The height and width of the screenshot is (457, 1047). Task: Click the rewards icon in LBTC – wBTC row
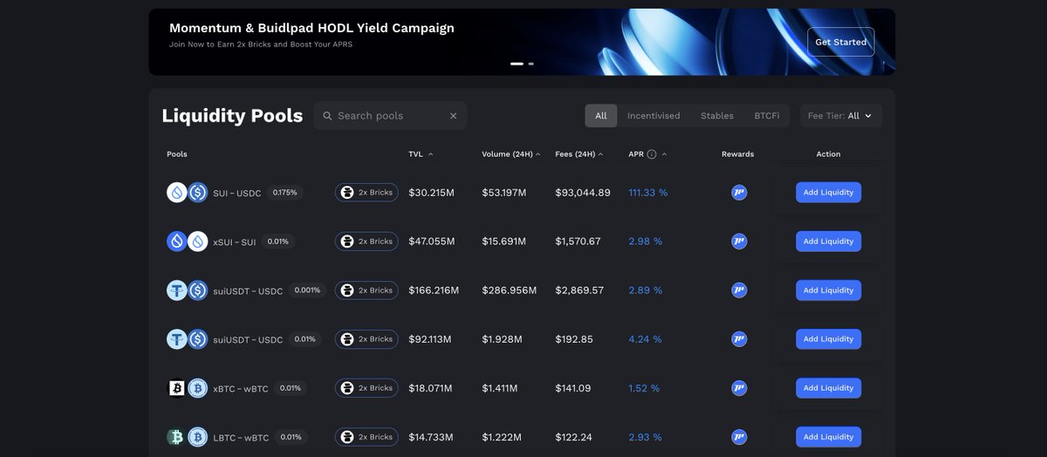(x=739, y=437)
